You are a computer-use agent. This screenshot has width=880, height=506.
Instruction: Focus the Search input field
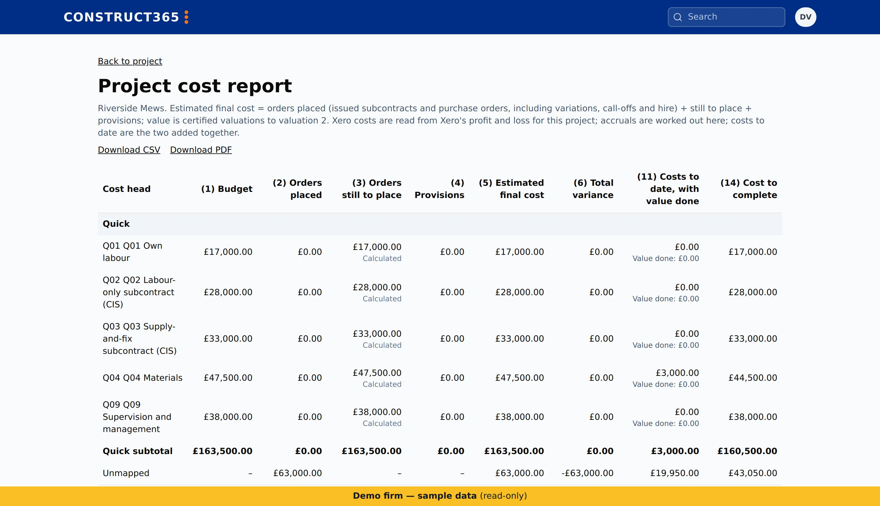coord(726,17)
